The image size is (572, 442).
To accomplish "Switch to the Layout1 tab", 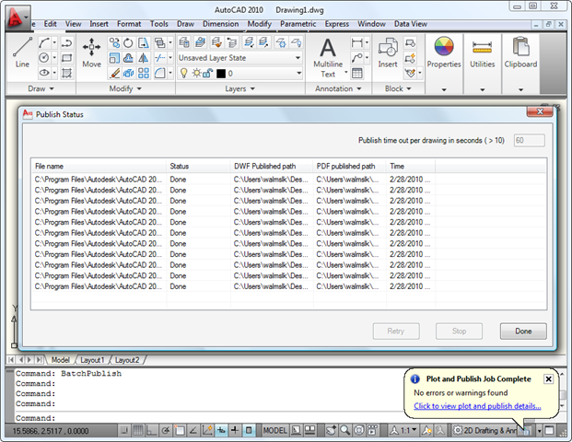I will (x=91, y=360).
